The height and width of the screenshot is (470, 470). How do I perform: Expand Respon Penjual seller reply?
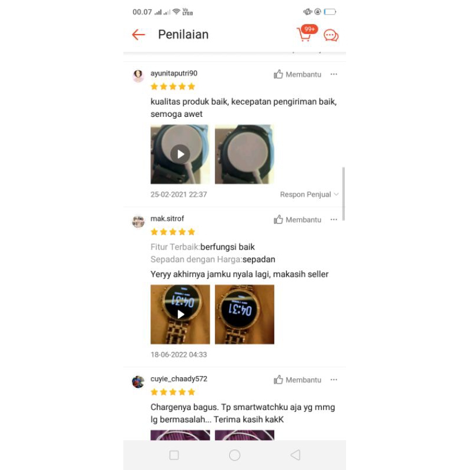(x=309, y=194)
